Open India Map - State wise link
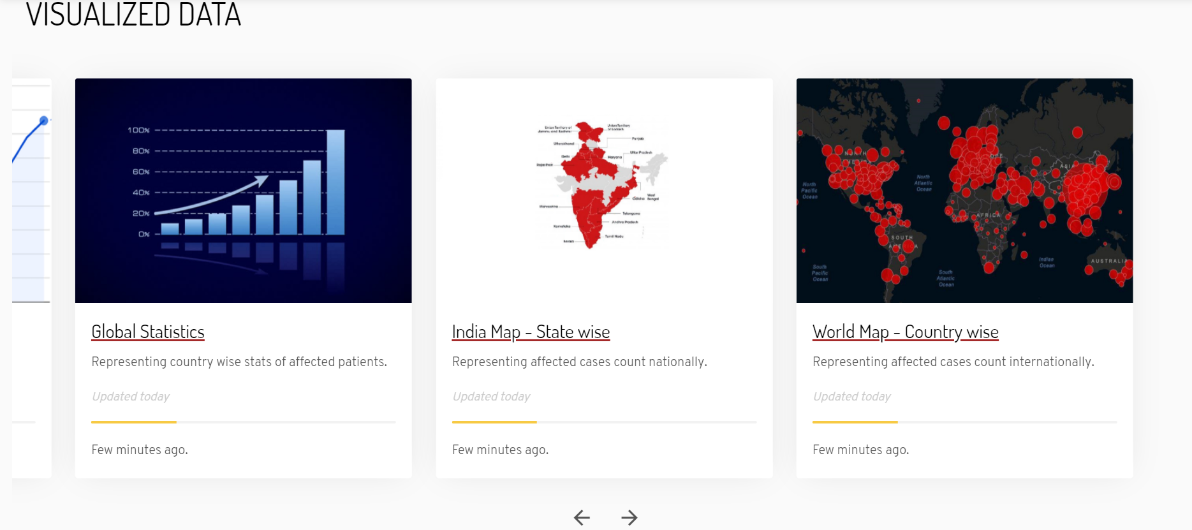This screenshot has height=530, width=1192. [531, 332]
